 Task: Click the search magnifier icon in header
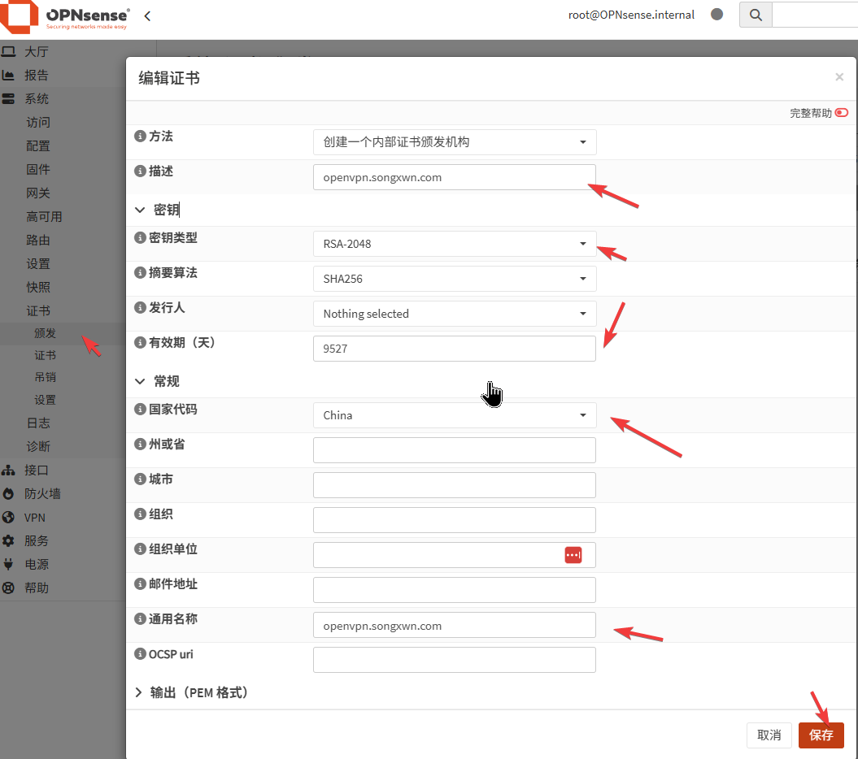(x=756, y=15)
